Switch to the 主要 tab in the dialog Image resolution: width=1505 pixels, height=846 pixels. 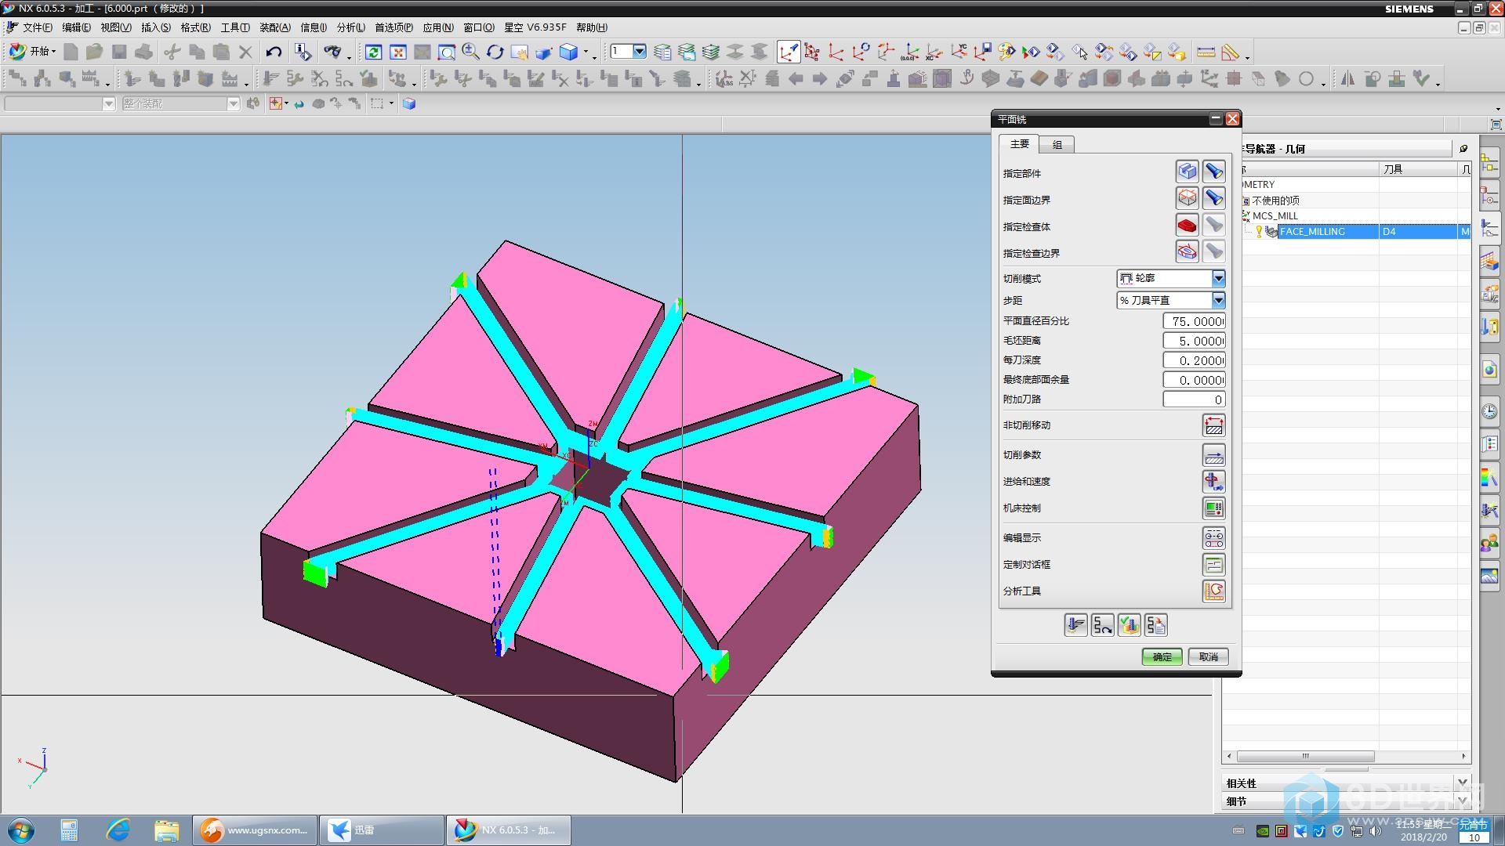point(1019,144)
